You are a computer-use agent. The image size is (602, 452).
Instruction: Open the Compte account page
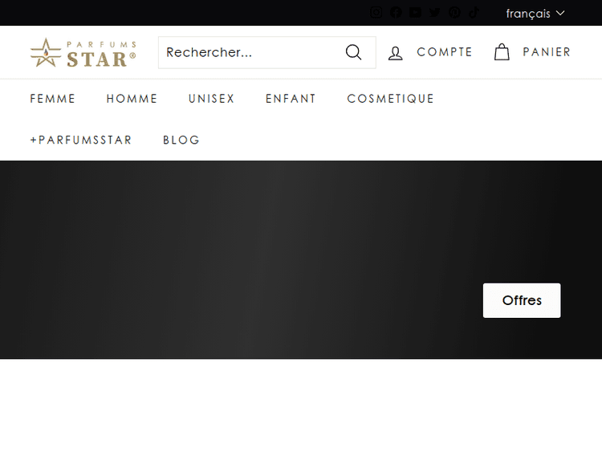point(429,52)
